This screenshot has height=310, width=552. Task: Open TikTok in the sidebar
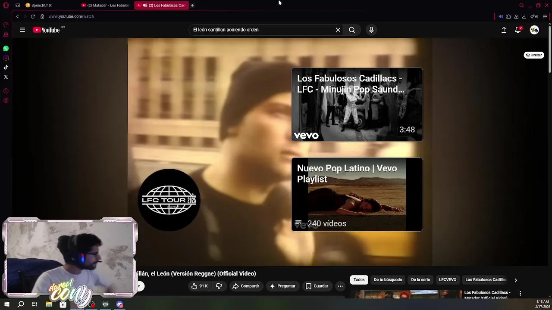point(6,68)
